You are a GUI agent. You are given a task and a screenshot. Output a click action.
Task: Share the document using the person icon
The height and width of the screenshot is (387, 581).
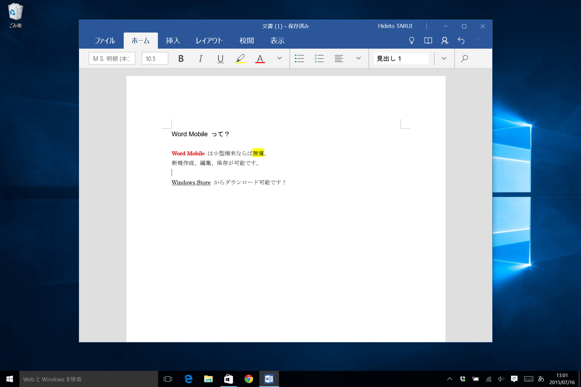[444, 40]
